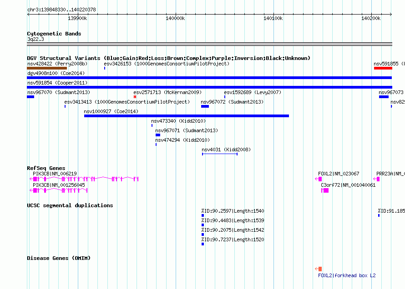This screenshot has height=289, width=405.
Task: Click the Cytogenetic Bands track title
Action: pos(54,34)
